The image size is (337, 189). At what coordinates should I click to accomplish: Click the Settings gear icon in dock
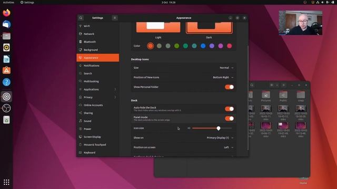(x=6, y=97)
